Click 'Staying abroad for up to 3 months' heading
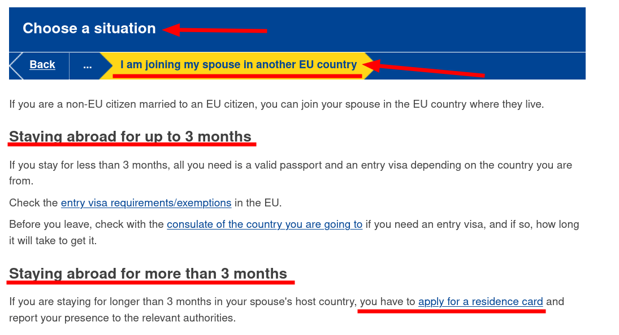619x335 pixels. (x=130, y=136)
